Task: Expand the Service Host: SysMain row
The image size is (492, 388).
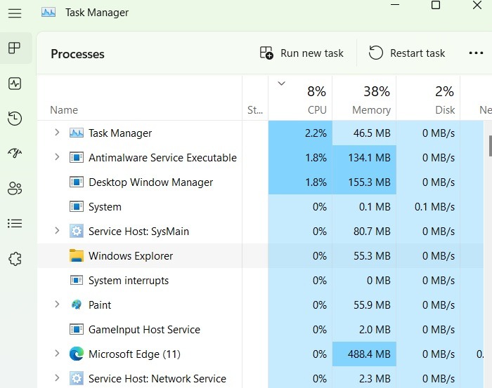Action: coord(57,231)
